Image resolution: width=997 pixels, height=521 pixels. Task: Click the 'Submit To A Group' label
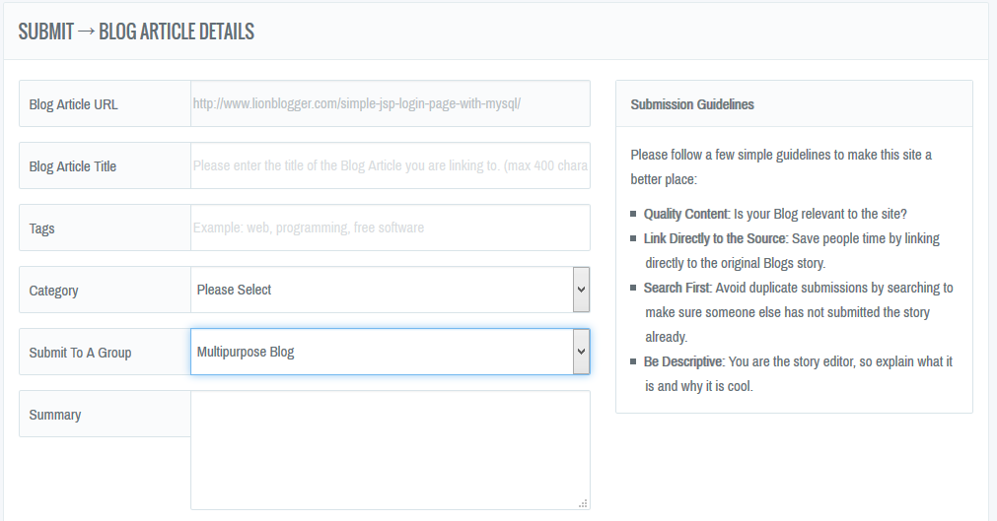[x=80, y=353]
